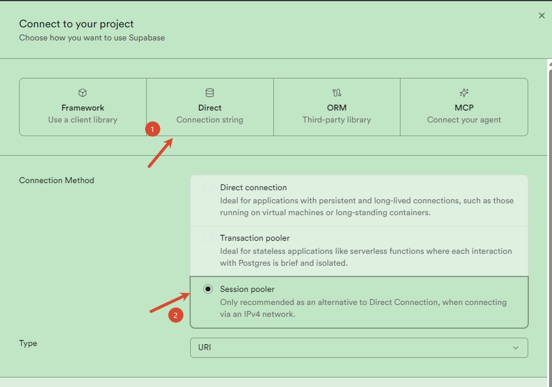
Task: Click the Framework cube icon
Action: coord(83,93)
